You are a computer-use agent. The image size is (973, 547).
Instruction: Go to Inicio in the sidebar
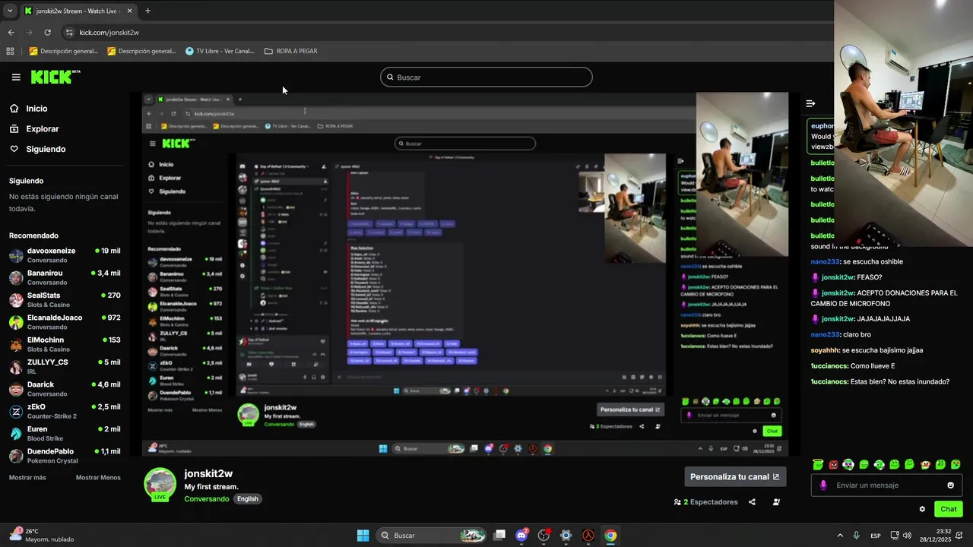36,109
